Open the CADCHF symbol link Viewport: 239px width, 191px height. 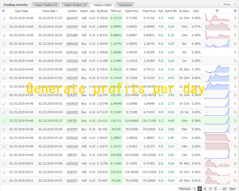coord(72,69)
